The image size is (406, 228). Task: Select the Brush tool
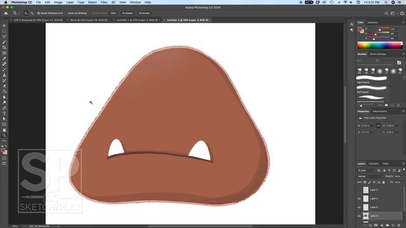(x=4, y=69)
